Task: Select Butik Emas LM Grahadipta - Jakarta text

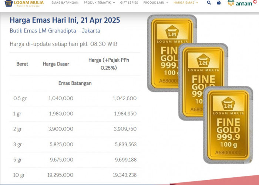Action: click(55, 31)
